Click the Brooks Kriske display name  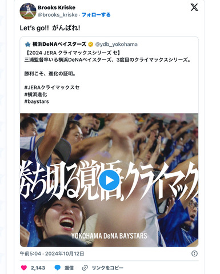pos(57,7)
